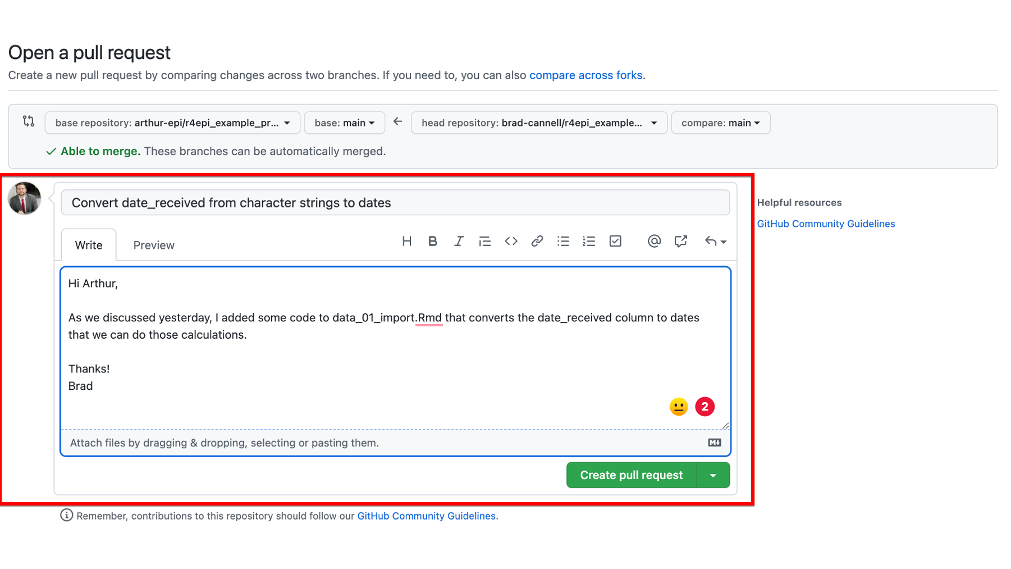Open GitHub Community Guidelines under Helpful resources
This screenshot has width=1011, height=569.
click(x=826, y=224)
